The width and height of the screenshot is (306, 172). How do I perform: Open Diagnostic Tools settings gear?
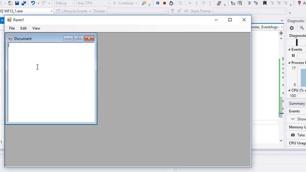292,28
